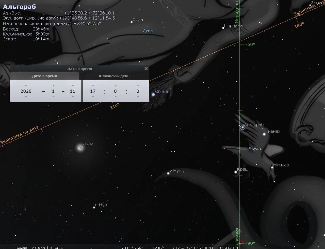Viewport: 325px width, 249px height.
Task: Increase the hour above 17
Action: coord(93,86)
